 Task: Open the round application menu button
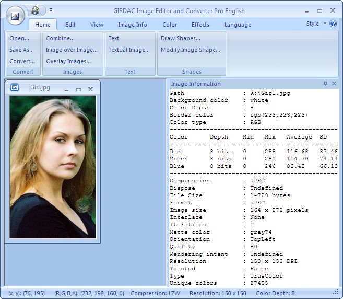[x=15, y=15]
